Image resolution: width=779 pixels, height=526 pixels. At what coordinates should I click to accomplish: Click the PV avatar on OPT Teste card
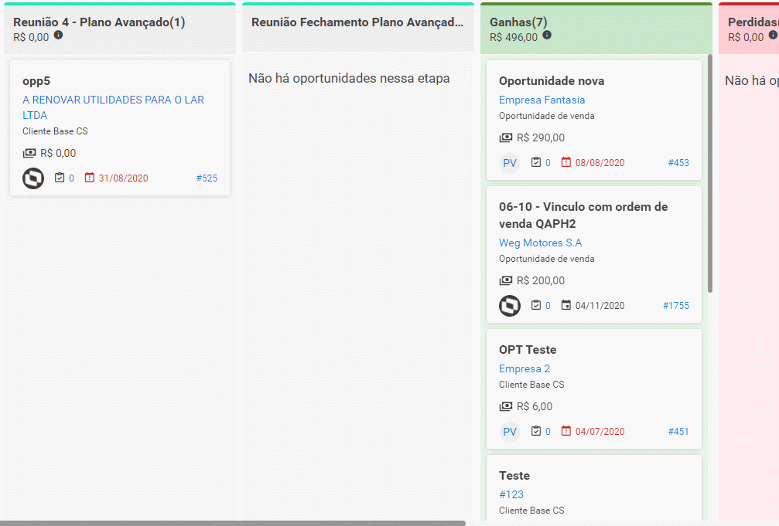[x=510, y=432]
